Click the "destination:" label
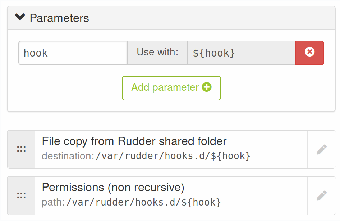The height and width of the screenshot is (221, 340). click(68, 156)
